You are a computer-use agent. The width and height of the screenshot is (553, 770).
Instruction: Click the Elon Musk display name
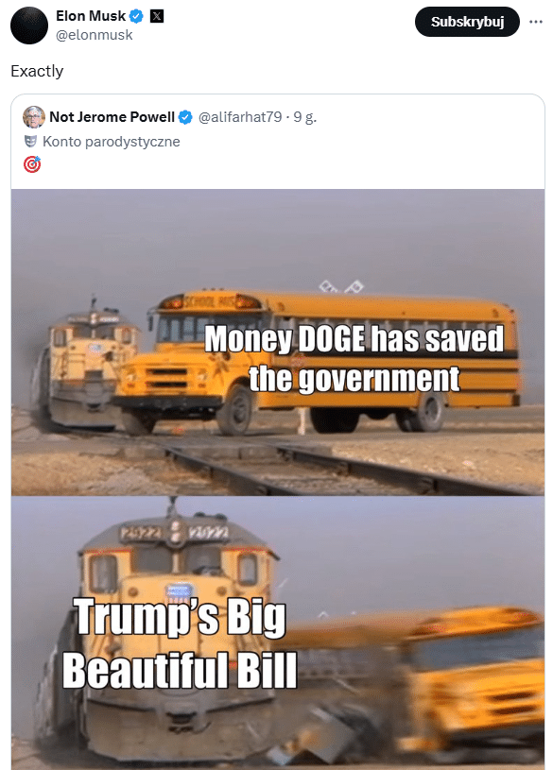(x=91, y=16)
